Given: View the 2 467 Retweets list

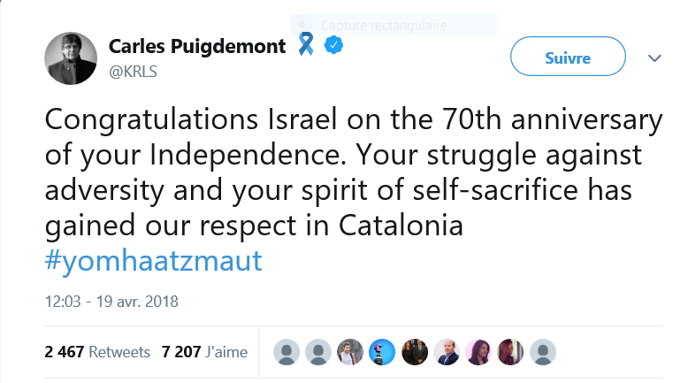Looking at the screenshot, I should coord(97,352).
